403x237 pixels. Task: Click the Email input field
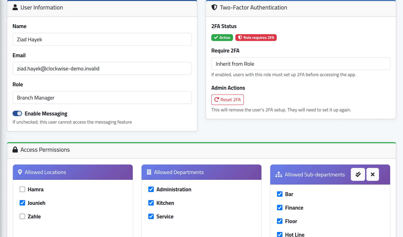[x=102, y=69]
